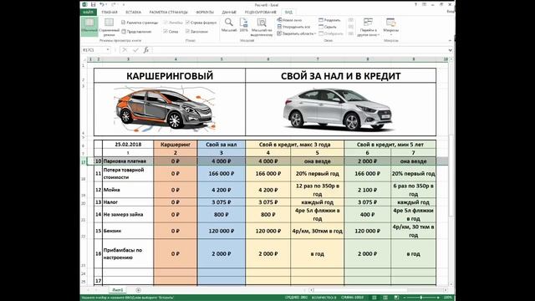Collapse the ribbon with the arrow
Screen dimensions: 535x301
pyautogui.click(x=450, y=41)
